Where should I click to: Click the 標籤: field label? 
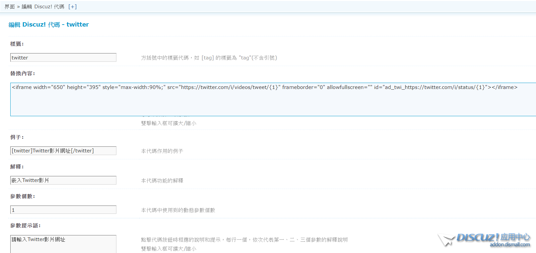(17, 44)
